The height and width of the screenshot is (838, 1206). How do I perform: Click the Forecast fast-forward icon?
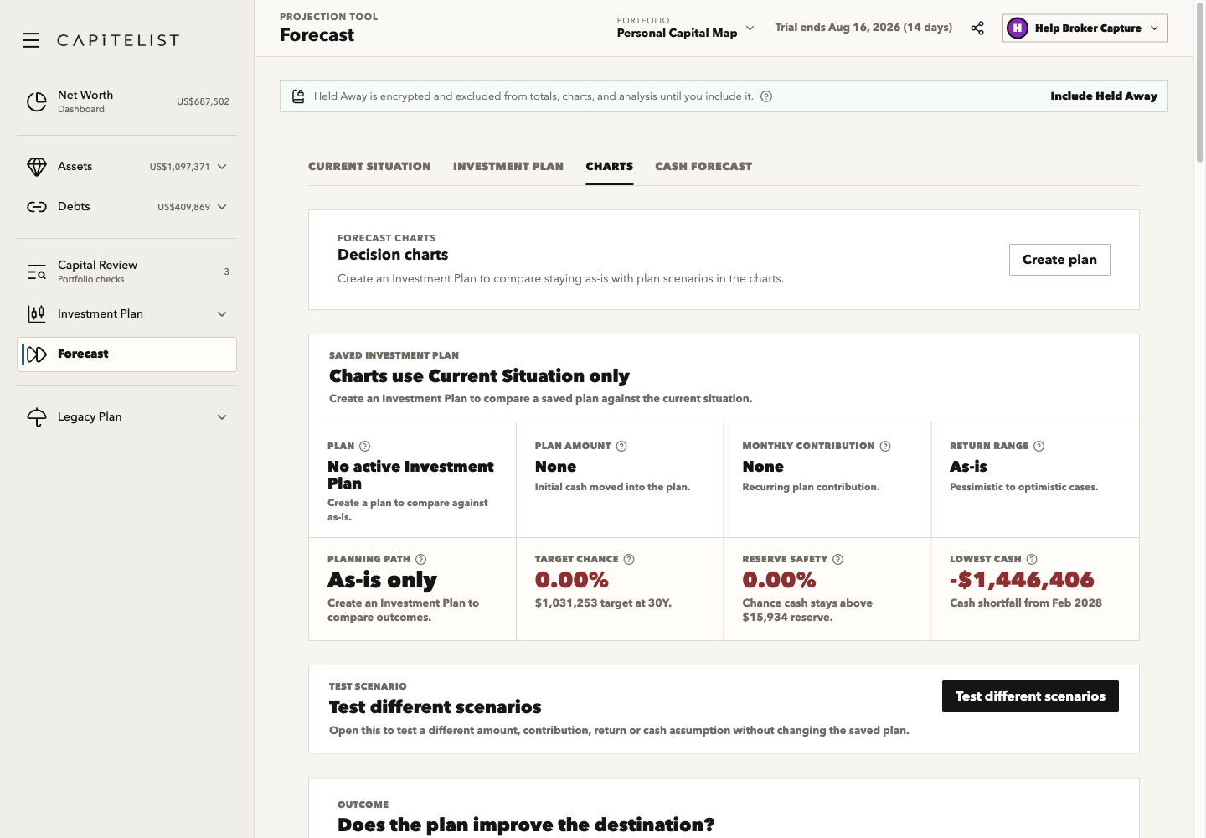click(37, 354)
